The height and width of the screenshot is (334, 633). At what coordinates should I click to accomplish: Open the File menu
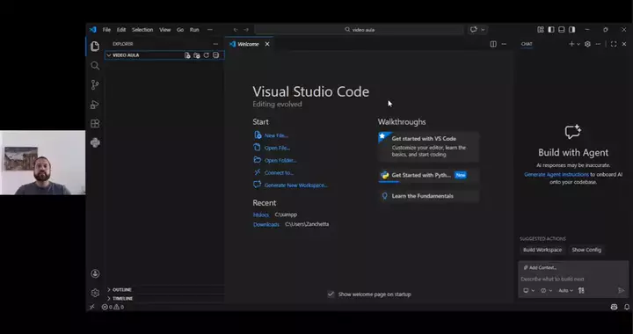pos(106,30)
